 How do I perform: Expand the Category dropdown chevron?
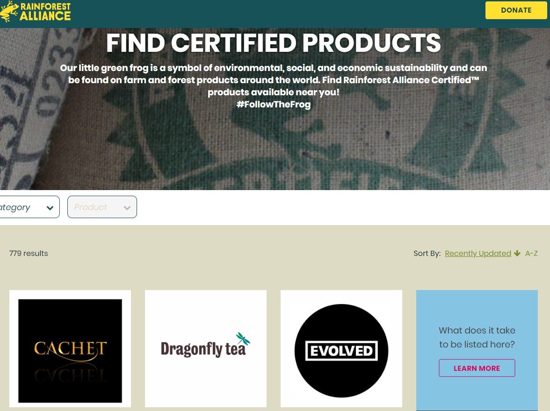[x=50, y=208]
